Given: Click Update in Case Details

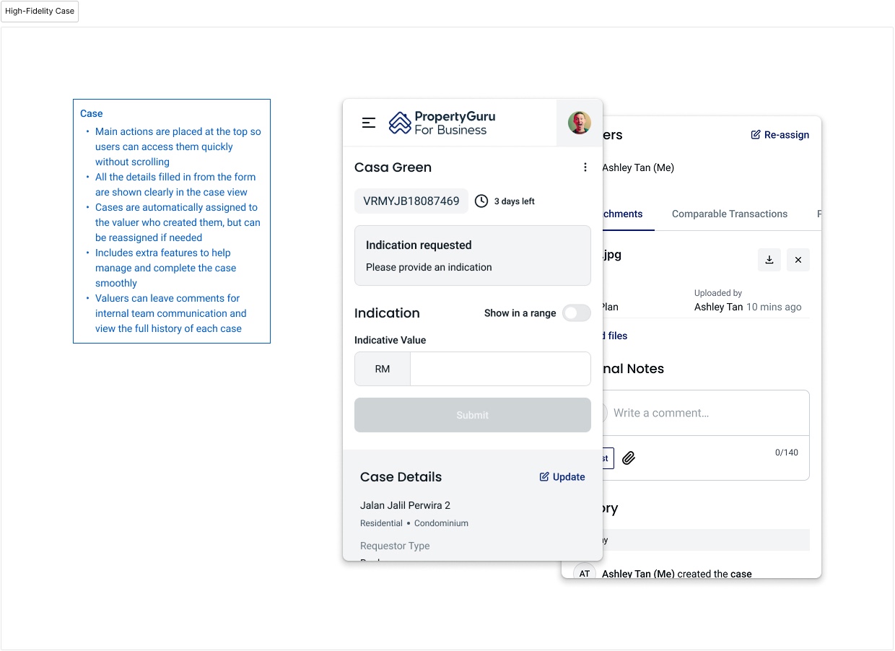Looking at the screenshot, I should tap(562, 477).
